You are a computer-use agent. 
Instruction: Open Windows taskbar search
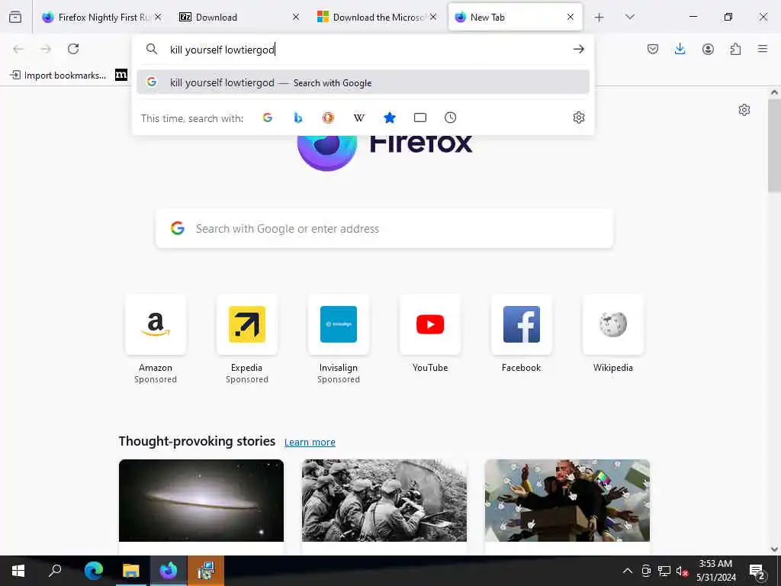[x=55, y=571]
